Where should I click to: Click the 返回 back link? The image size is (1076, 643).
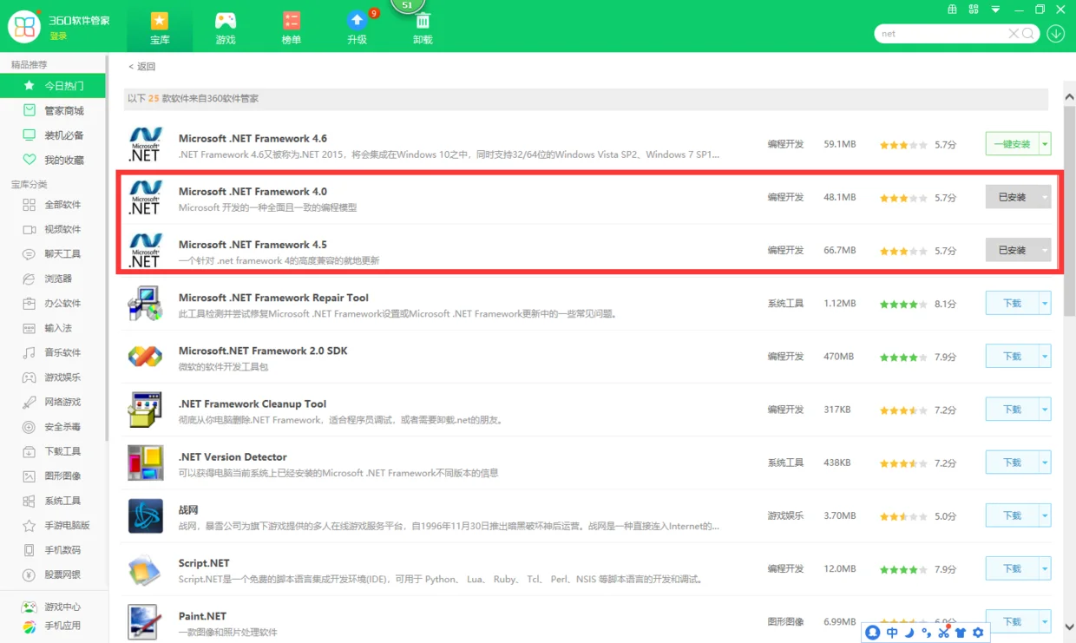142,67
